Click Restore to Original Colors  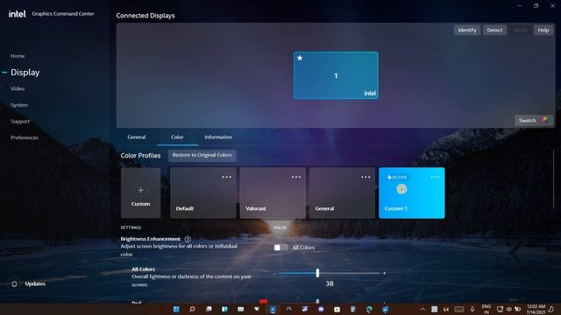(202, 155)
